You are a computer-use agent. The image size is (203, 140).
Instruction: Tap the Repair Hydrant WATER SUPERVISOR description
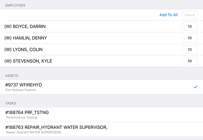(34, 132)
